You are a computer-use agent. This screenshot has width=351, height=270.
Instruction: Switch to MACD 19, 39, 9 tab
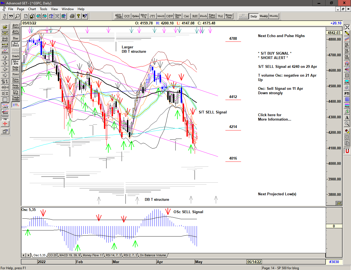pyautogui.click(x=70, y=255)
